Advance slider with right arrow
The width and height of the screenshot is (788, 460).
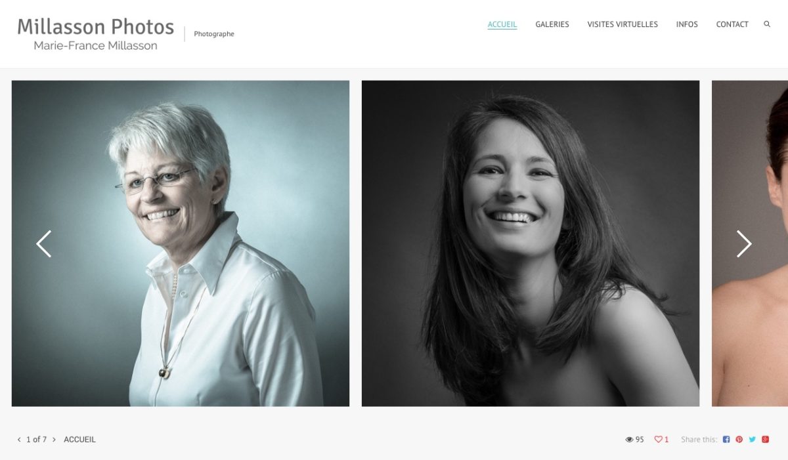[x=744, y=243]
